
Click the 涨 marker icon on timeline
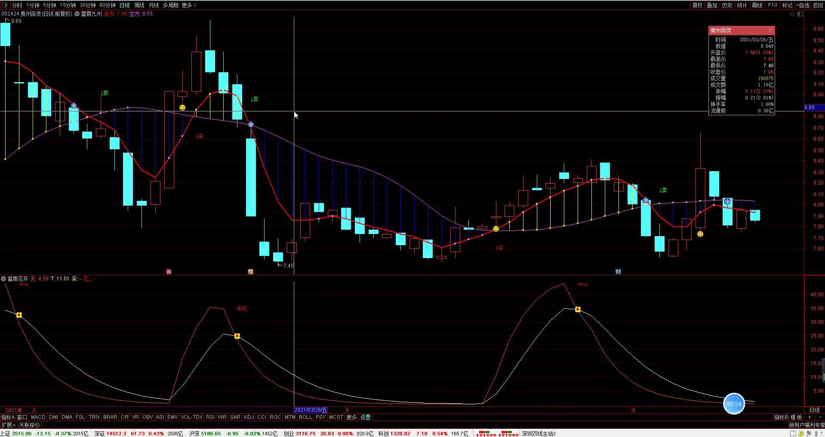169,271
